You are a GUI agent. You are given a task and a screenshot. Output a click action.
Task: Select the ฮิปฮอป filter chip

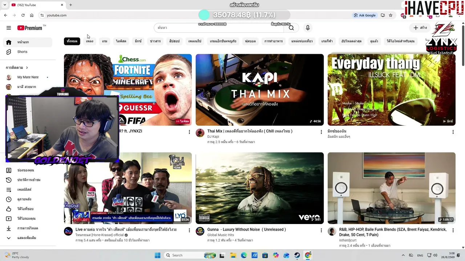(174, 41)
